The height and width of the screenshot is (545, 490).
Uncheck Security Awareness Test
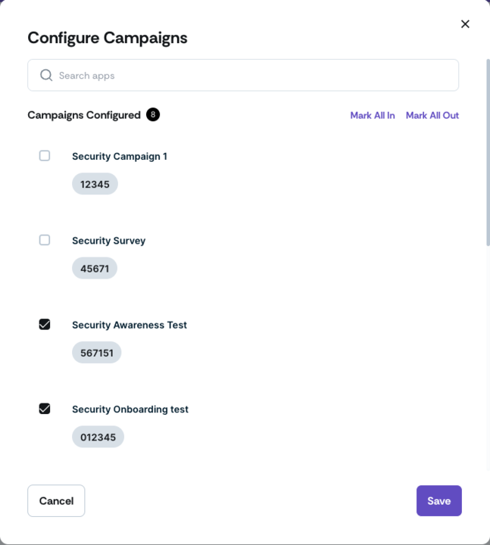(x=45, y=324)
